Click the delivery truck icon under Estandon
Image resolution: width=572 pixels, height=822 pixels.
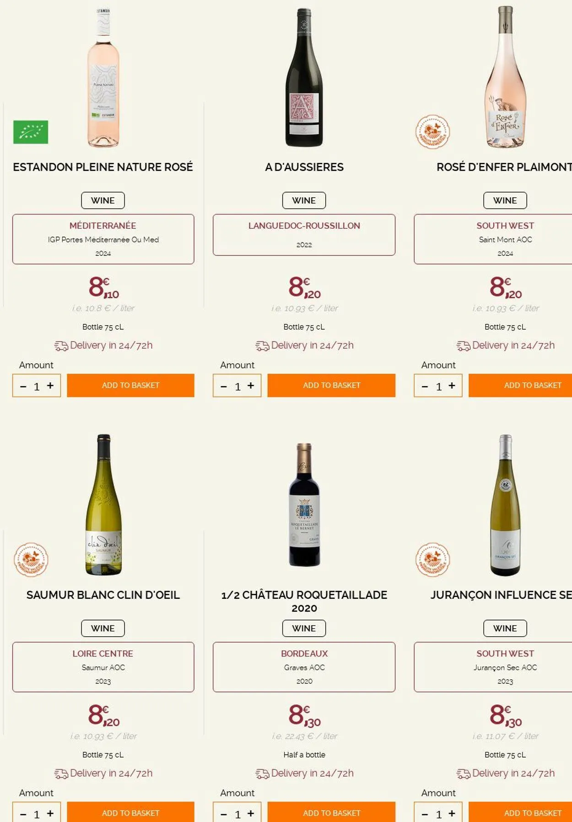click(61, 346)
